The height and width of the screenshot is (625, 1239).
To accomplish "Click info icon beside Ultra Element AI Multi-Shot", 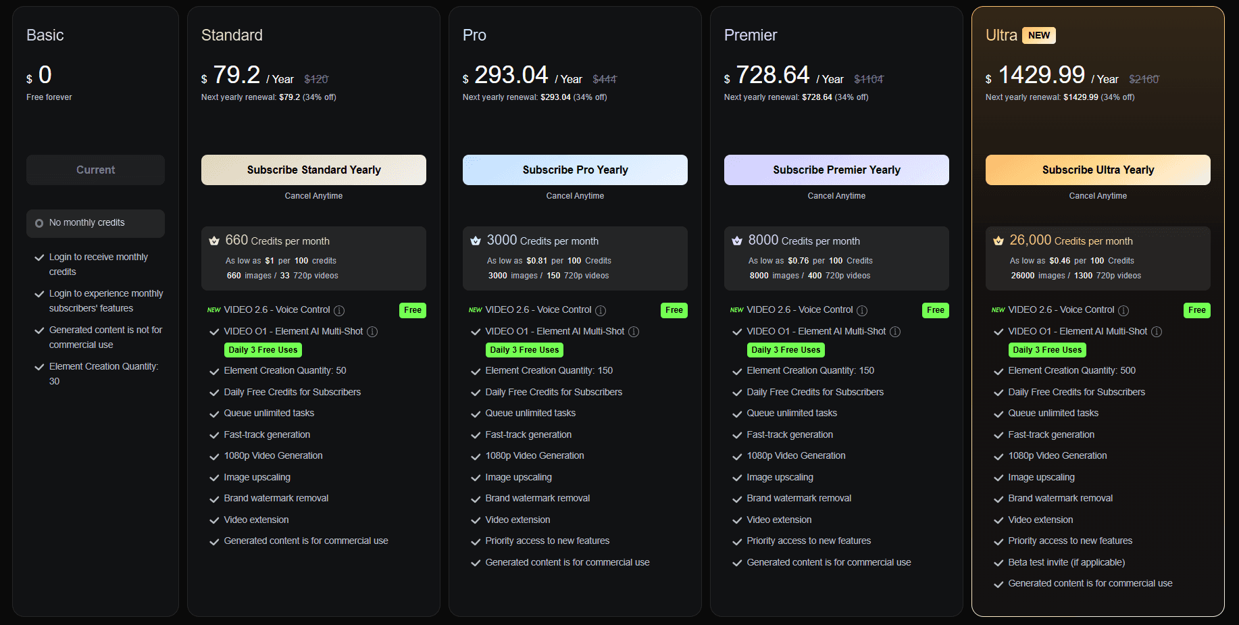I will click(x=1157, y=332).
